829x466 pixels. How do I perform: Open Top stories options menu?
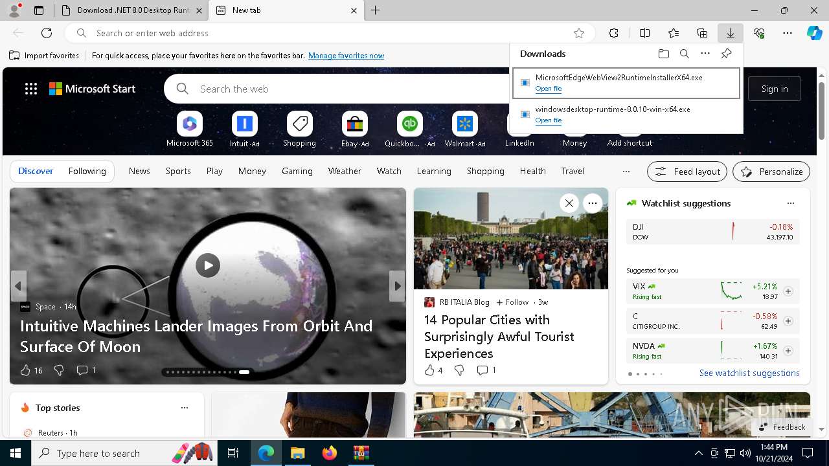click(x=185, y=408)
